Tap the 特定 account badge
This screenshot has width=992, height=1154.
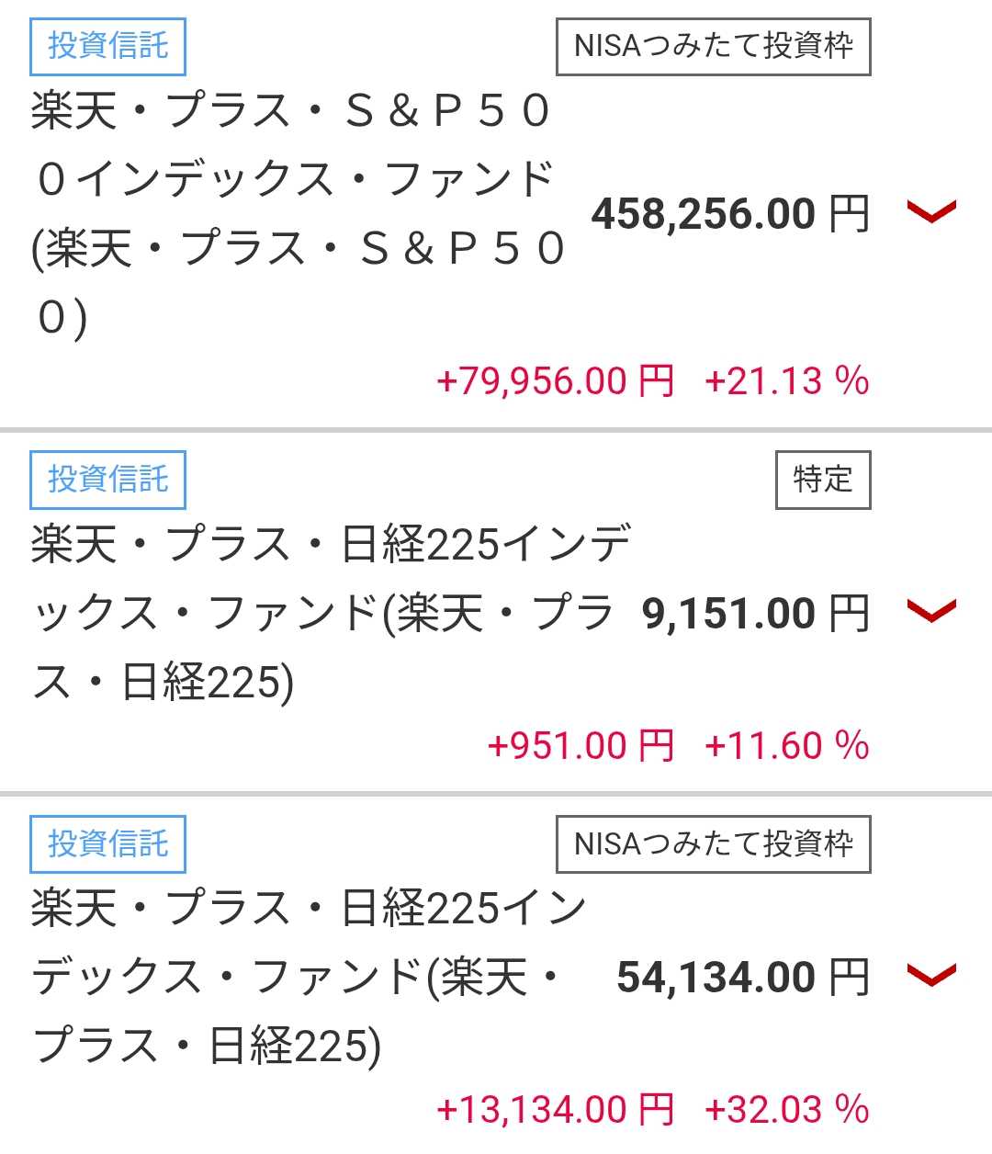point(823,479)
